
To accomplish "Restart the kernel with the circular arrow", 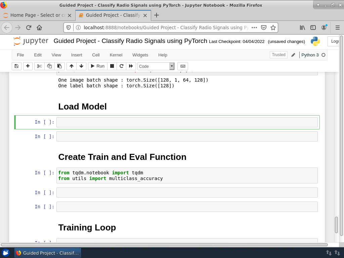I will (121, 66).
